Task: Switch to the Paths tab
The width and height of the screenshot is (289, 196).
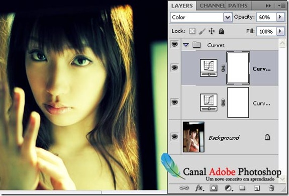Action: (238, 6)
